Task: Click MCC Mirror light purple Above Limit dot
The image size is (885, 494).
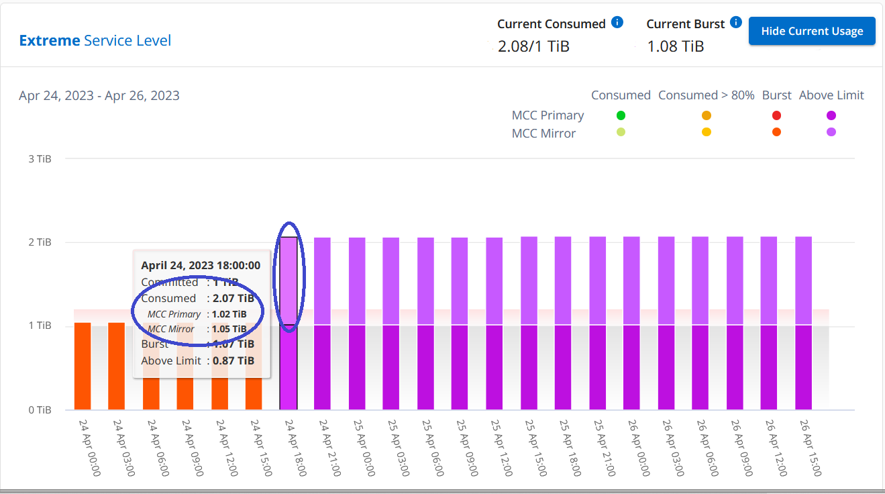Action: (x=831, y=132)
